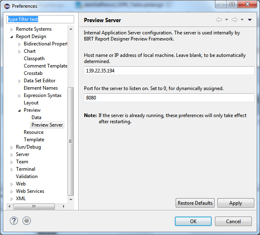Expand the Web Services node
The width and height of the screenshot is (260, 235).
coord(11,192)
